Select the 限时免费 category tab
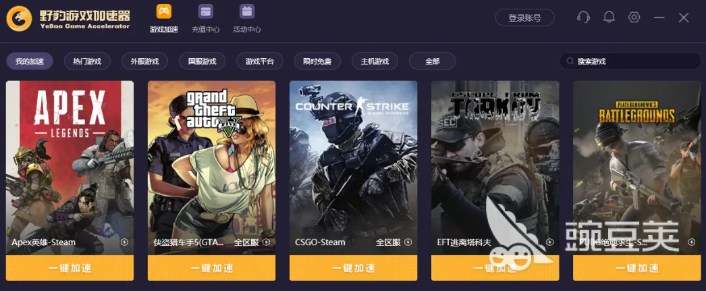Viewport: 706px width, 291px height. click(x=317, y=61)
